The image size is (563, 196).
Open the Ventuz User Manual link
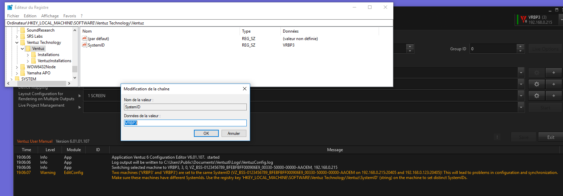pos(35,141)
